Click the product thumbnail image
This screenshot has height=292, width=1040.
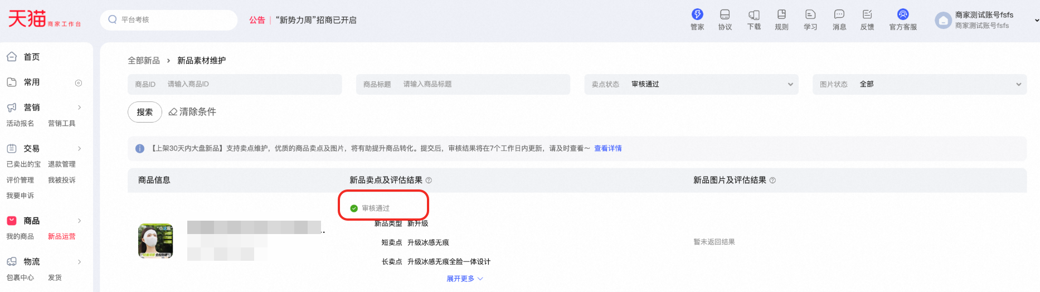(x=155, y=241)
